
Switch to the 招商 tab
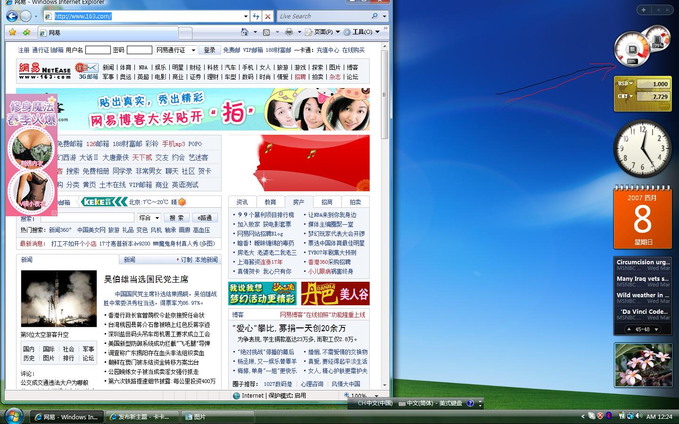[x=327, y=202]
